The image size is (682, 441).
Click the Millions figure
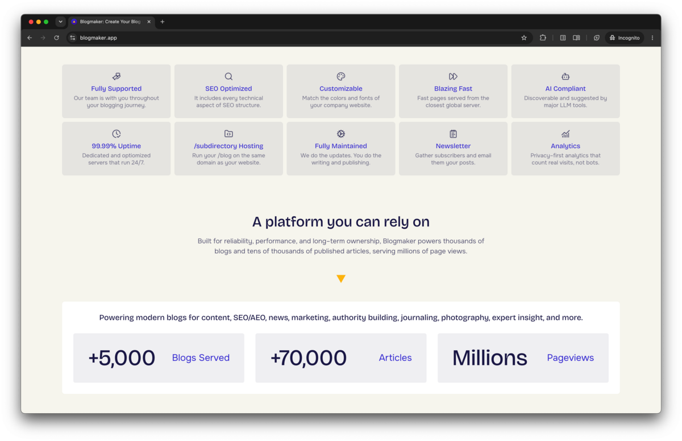[489, 358]
